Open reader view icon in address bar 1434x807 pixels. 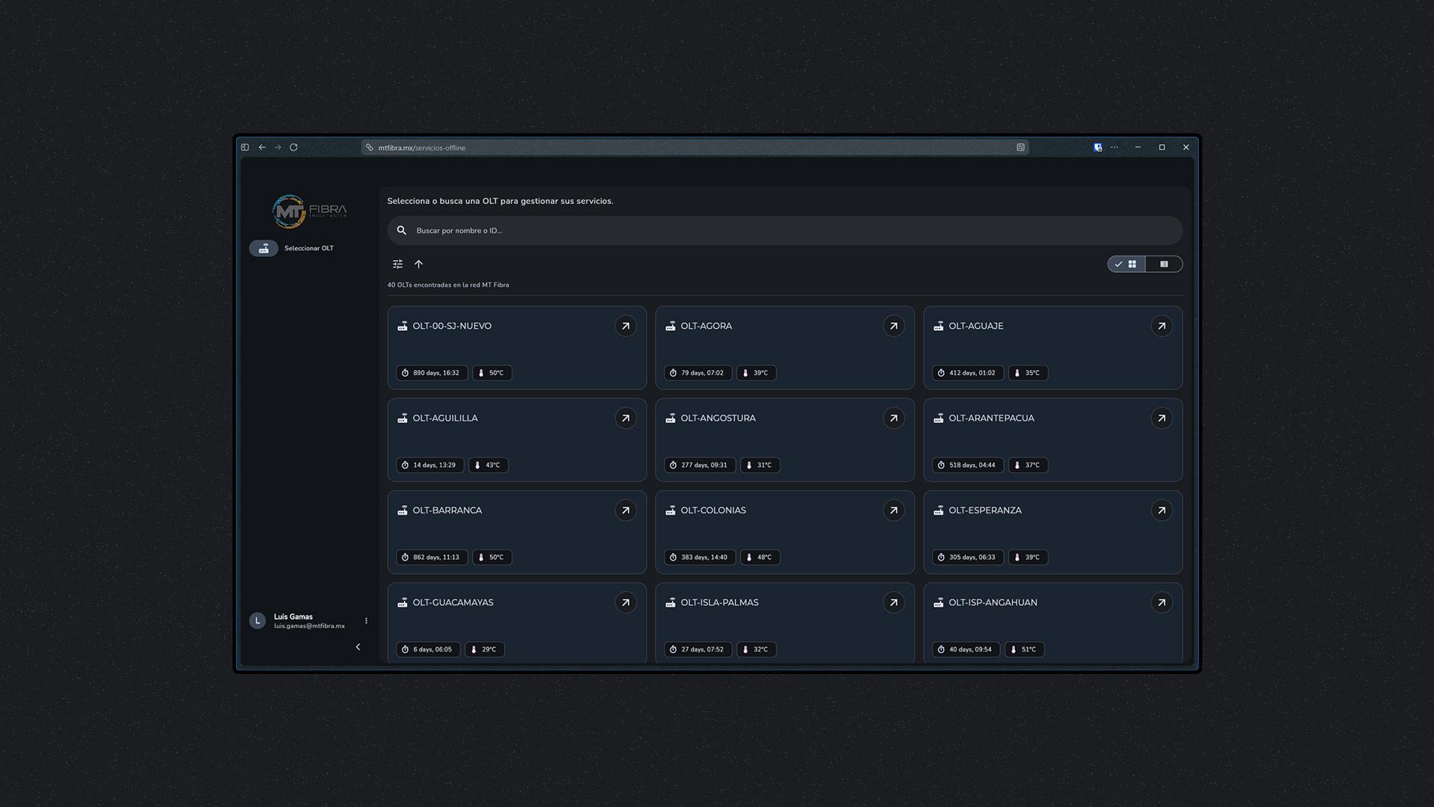[1020, 147]
